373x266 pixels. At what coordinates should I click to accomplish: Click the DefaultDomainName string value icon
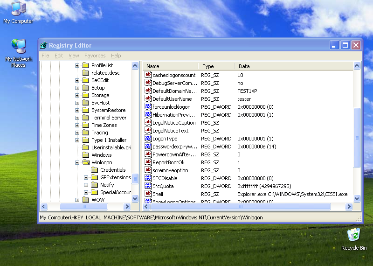point(148,91)
